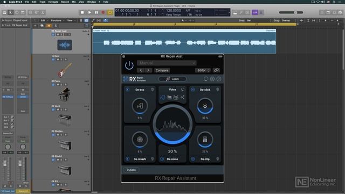
Task: Adjust the large De-noise center dial
Action: (172, 124)
